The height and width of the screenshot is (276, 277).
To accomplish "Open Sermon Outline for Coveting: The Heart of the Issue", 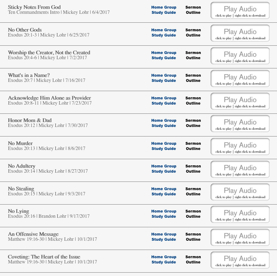I will pyautogui.click(x=193, y=259).
